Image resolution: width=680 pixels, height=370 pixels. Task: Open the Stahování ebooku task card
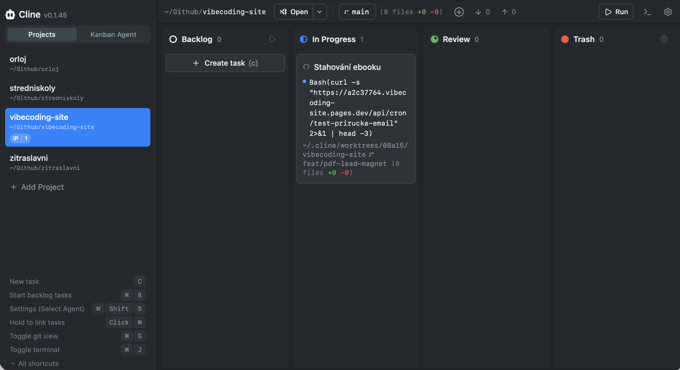[356, 119]
